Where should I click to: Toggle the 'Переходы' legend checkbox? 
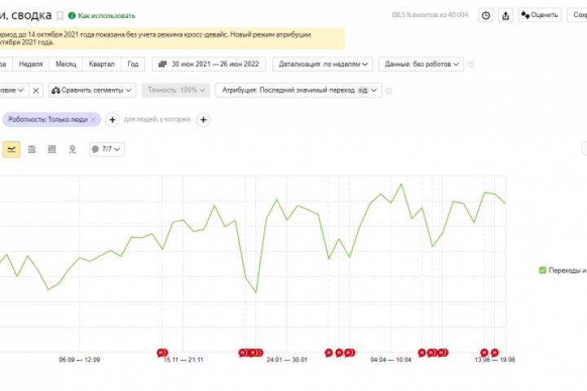tap(543, 270)
